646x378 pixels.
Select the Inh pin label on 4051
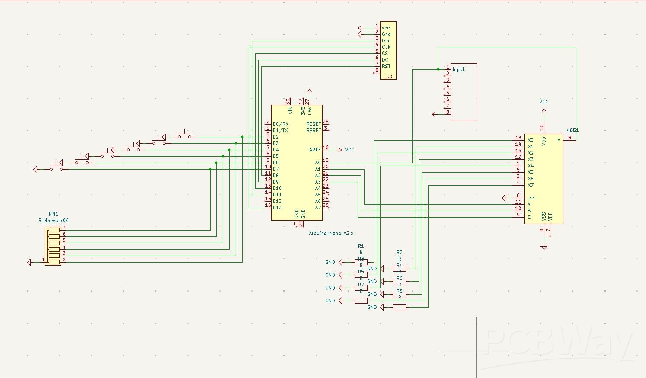click(531, 198)
